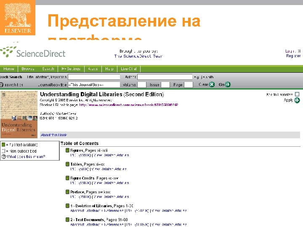Click the Apply arrow icon
303x227 pixels.
297,100
